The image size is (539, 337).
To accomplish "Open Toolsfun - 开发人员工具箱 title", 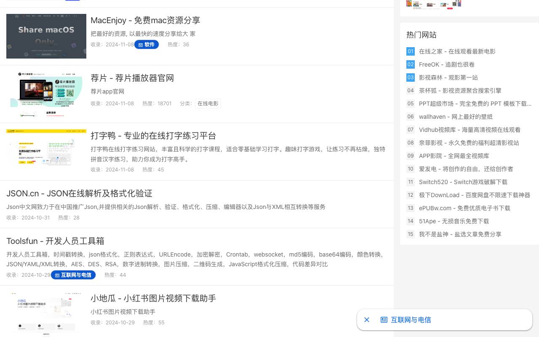I will [x=55, y=241].
